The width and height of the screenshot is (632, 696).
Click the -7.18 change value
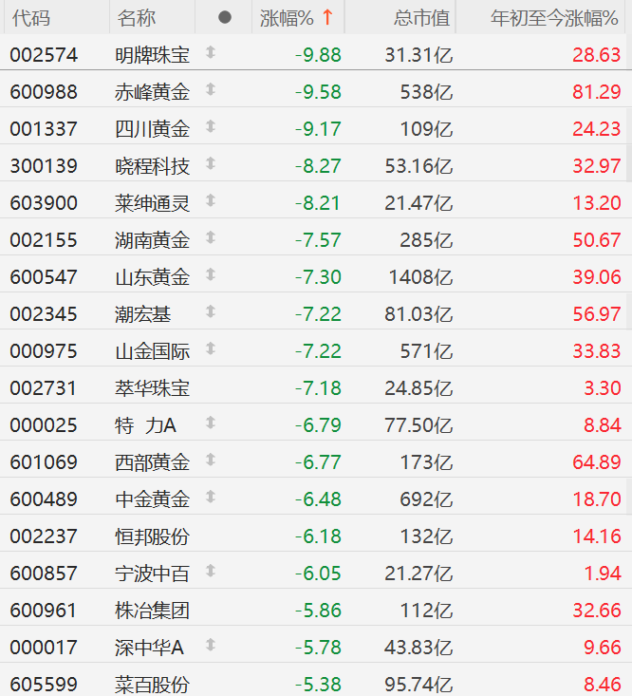(319, 389)
